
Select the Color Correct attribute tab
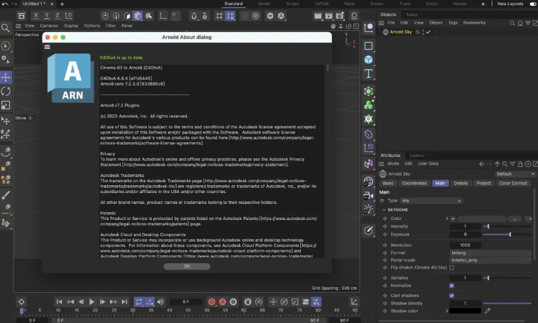514,183
